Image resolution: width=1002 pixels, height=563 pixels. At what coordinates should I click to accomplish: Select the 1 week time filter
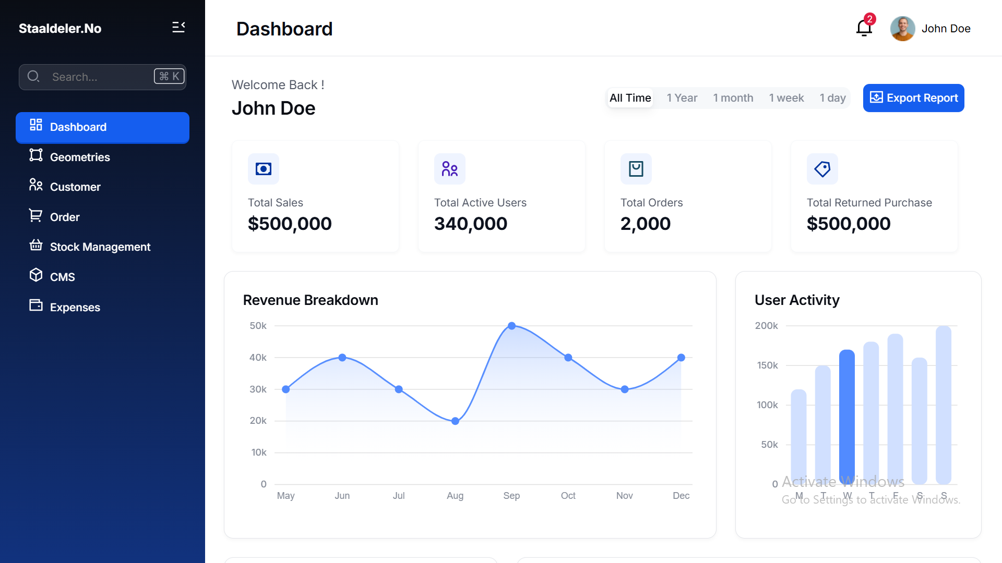point(786,98)
